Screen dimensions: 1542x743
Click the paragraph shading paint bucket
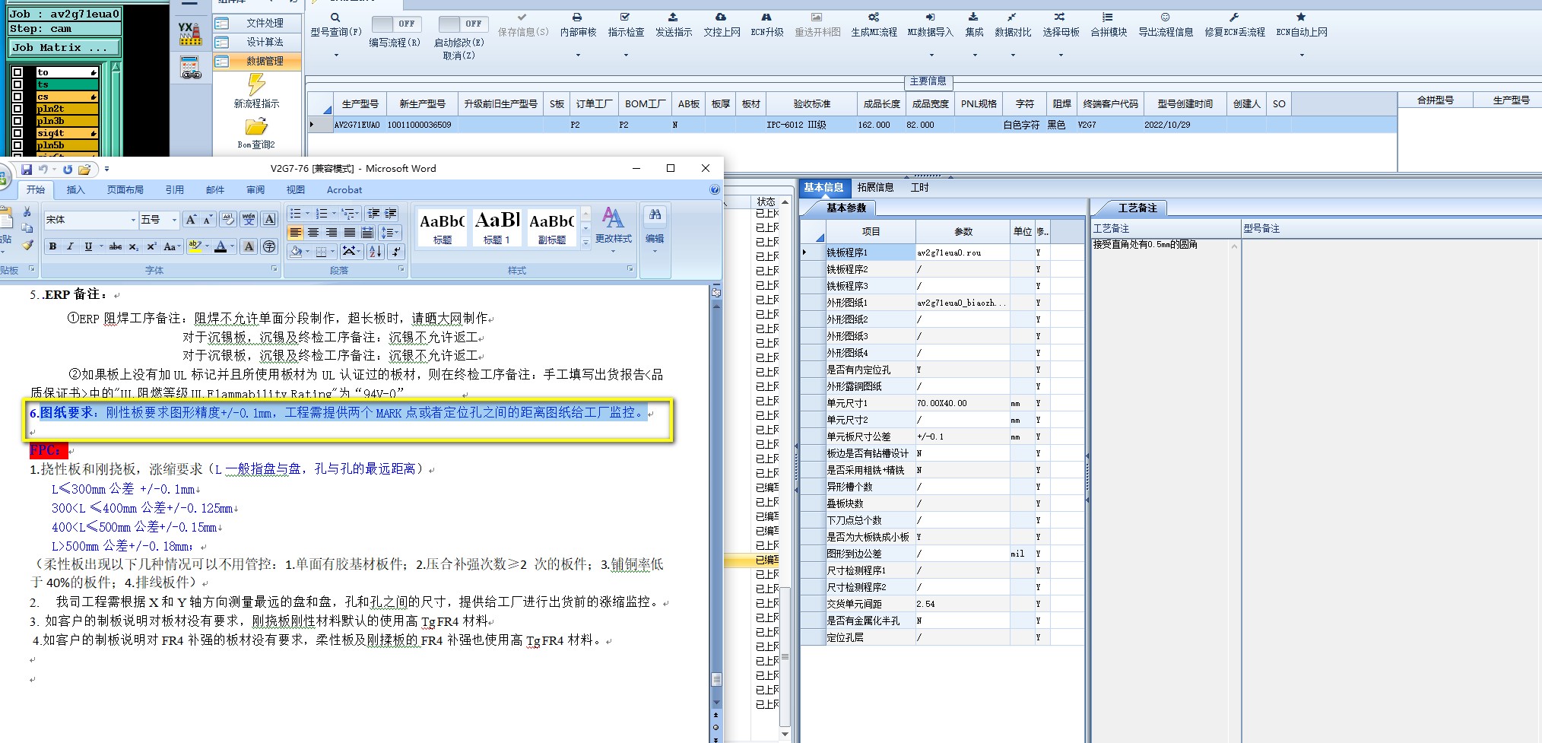coord(297,251)
